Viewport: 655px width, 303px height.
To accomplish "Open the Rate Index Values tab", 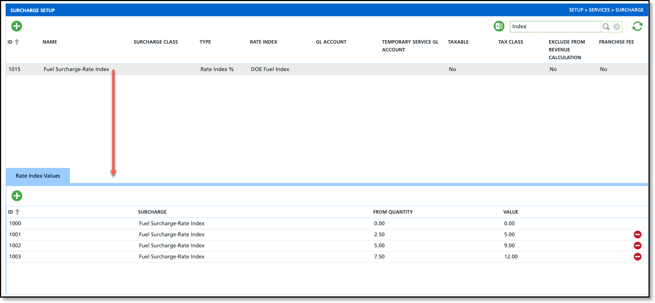I will click(x=38, y=176).
